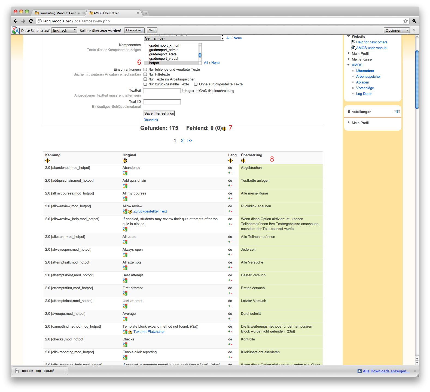430x392 pixels.
Task: Click the help icon under Kennung header
Action: [47, 161]
